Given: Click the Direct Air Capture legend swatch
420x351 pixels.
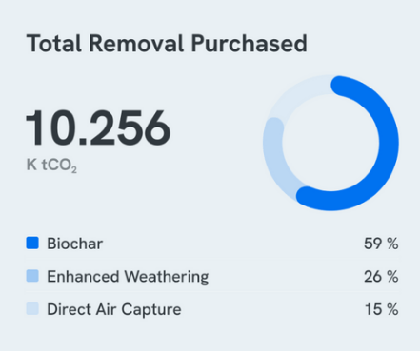Looking at the screenshot, I should coord(32,308).
